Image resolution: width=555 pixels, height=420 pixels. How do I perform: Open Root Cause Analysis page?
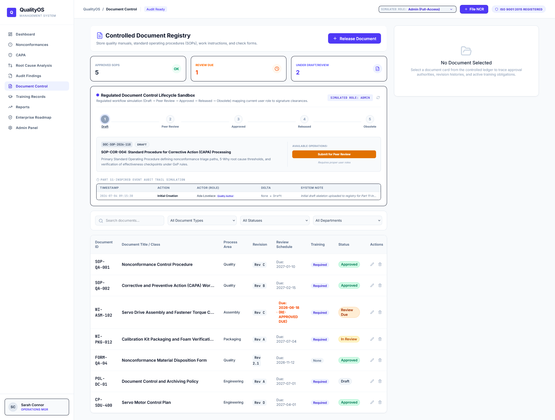[x=37, y=66]
